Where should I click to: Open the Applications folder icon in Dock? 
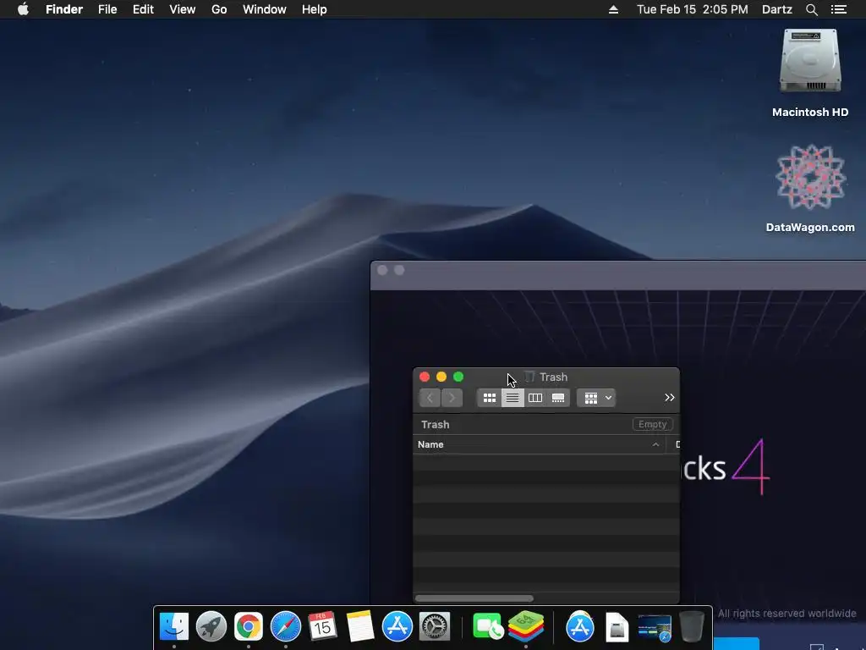tap(579, 627)
